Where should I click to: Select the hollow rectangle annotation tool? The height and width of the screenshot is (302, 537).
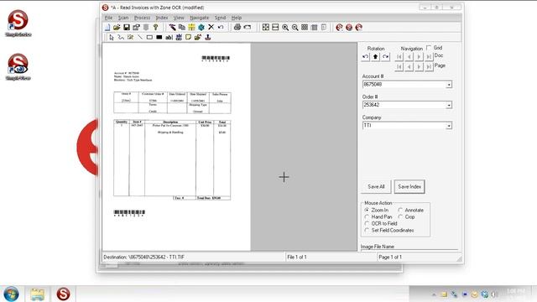[x=149, y=37]
